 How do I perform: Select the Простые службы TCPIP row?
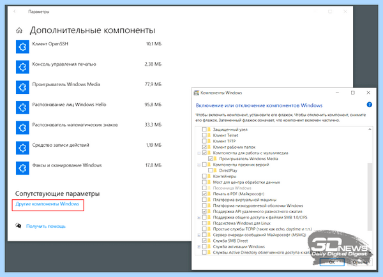[262, 229]
